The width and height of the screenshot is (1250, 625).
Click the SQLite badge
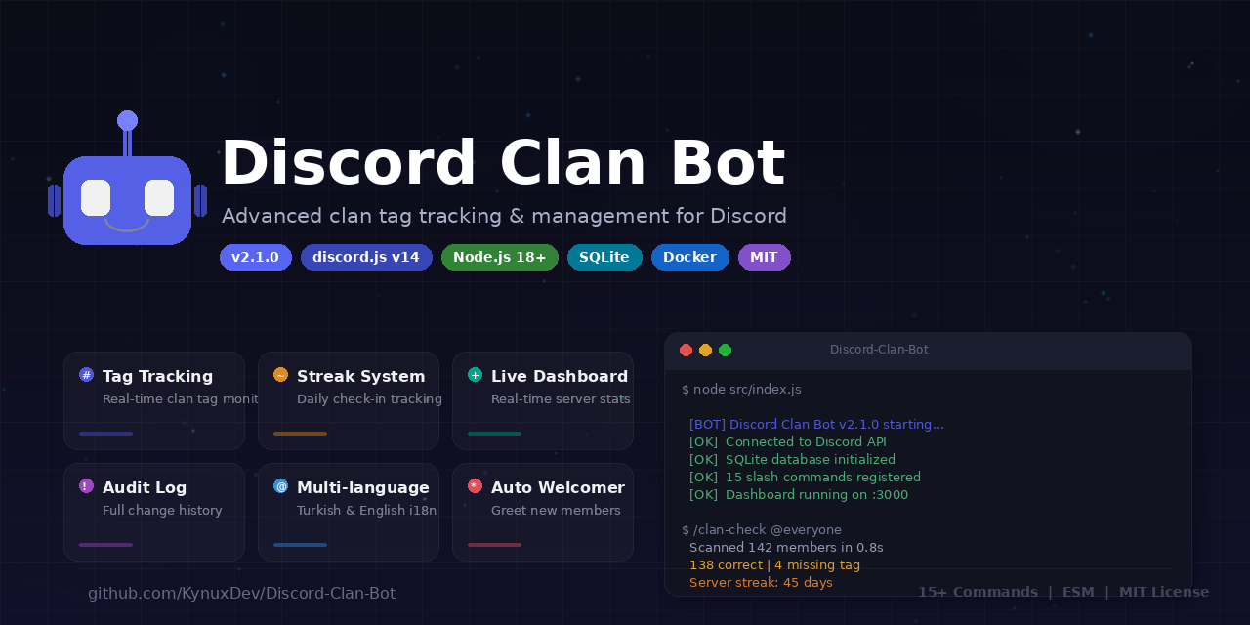pos(604,257)
